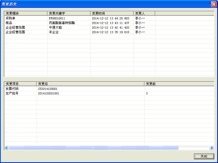Sort by 变更人 column header

[x=144, y=13]
